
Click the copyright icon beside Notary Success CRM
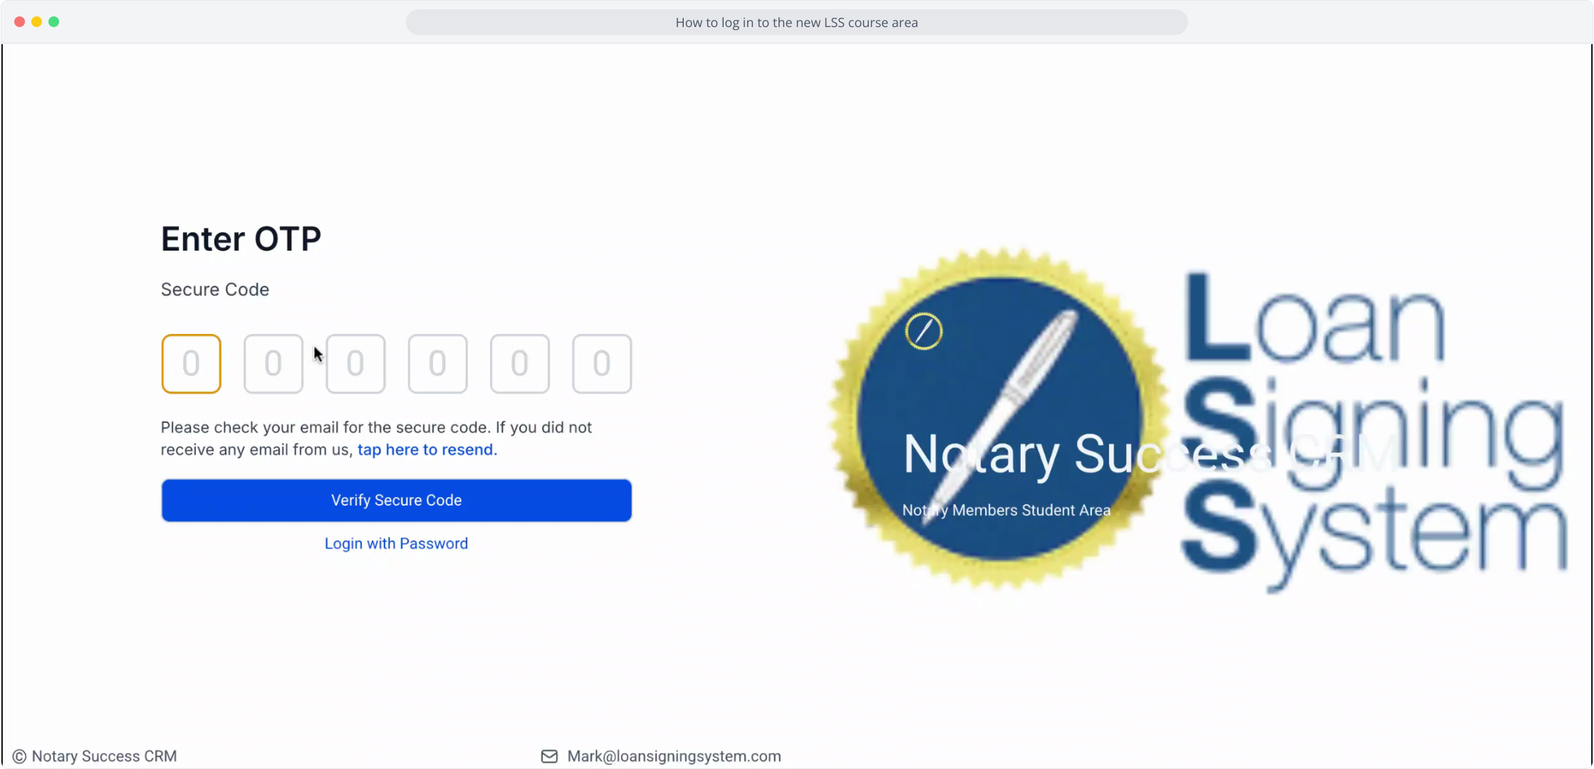point(19,756)
